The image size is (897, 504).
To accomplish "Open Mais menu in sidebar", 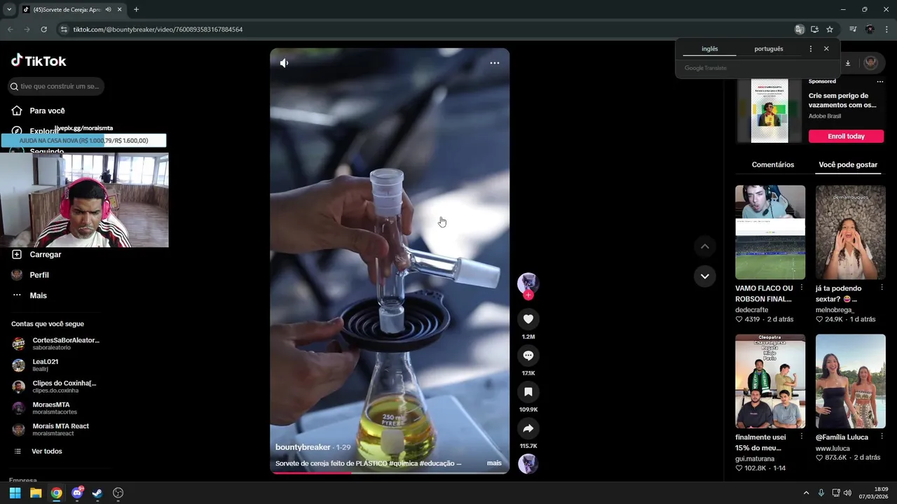I will pyautogui.click(x=38, y=295).
